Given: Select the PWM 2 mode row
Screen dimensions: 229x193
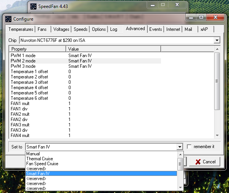Looking at the screenshot, I should 85,61.
